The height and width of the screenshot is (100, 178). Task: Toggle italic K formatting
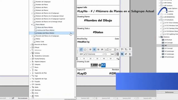pyautogui.click(x=126, y=54)
